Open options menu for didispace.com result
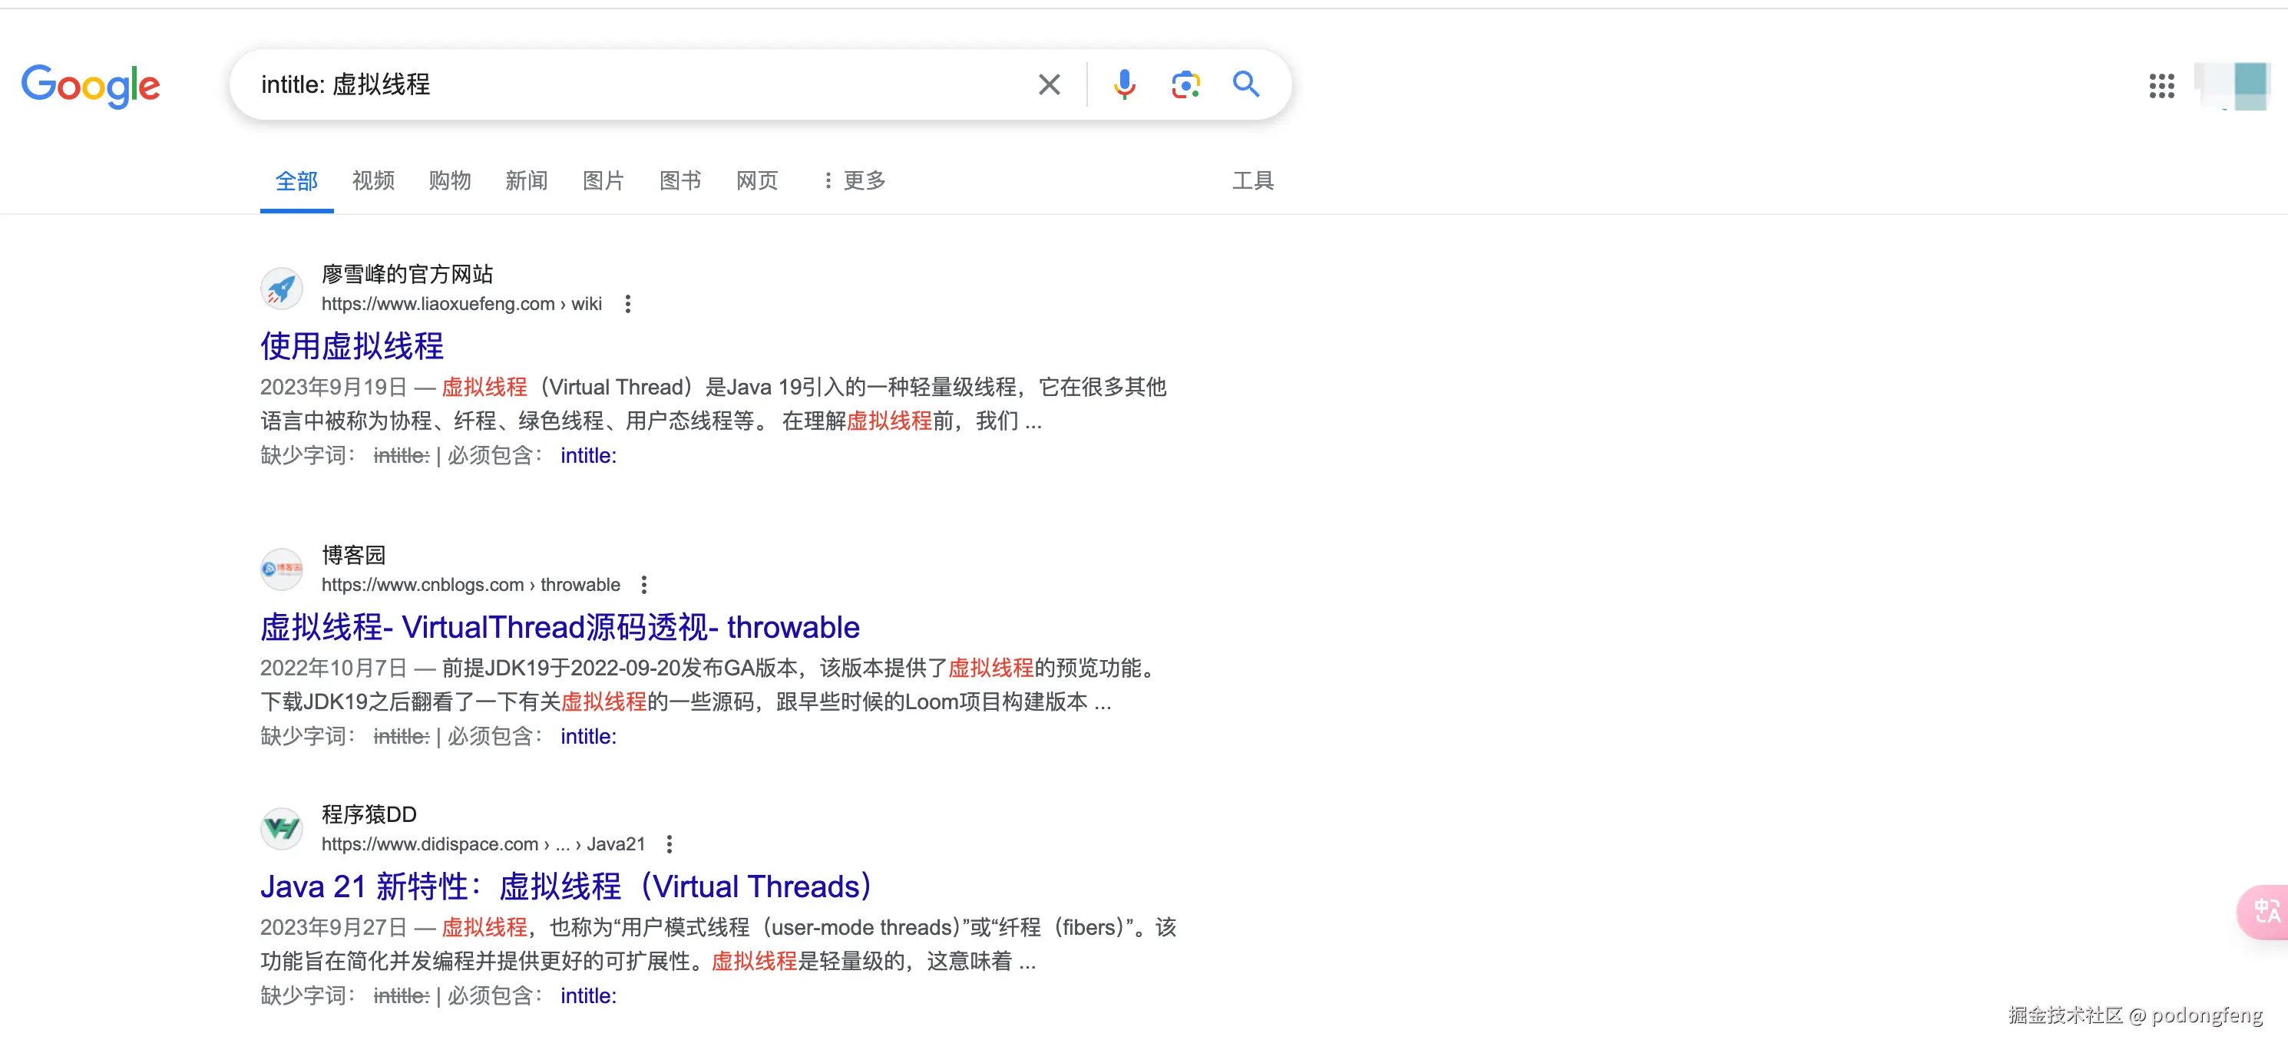The width and height of the screenshot is (2288, 1053). click(x=670, y=843)
